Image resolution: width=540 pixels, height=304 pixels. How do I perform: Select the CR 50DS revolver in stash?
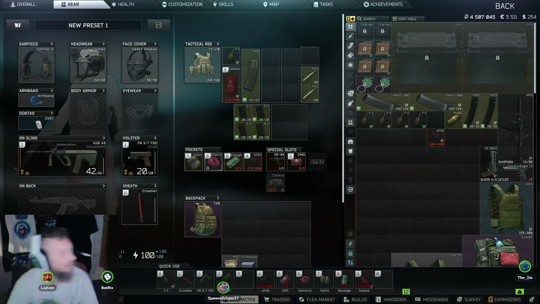(x=489, y=164)
